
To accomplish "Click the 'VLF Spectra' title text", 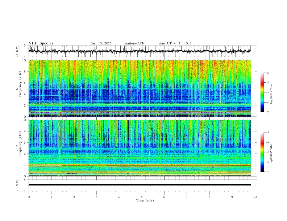I will coord(41,43).
